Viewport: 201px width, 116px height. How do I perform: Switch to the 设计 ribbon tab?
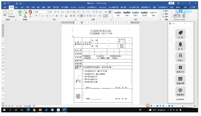[22, 7]
